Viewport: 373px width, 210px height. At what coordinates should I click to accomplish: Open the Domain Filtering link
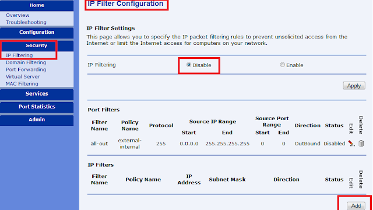(x=26, y=62)
